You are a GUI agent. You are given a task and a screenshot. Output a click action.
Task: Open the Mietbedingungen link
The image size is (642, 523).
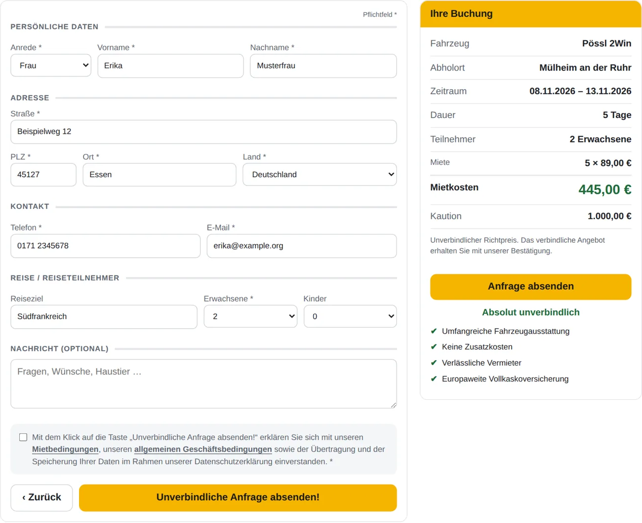coord(65,449)
